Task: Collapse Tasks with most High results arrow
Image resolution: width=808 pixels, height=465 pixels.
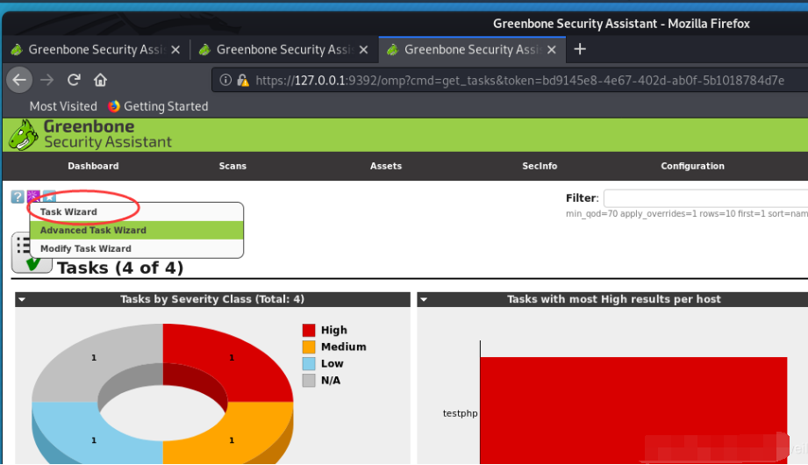Action: click(x=424, y=299)
